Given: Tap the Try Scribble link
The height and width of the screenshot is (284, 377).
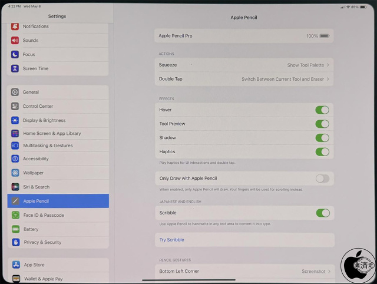Looking at the screenshot, I should click(x=171, y=240).
